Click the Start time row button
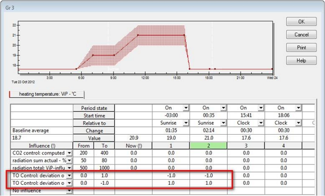The height and width of the screenshot is (196, 325). click(94, 116)
